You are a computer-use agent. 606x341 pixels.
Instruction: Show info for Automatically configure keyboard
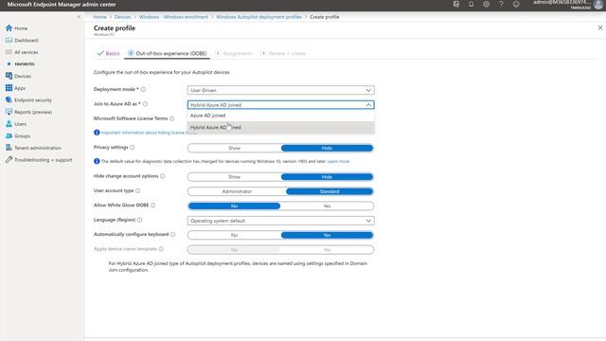tap(173, 234)
